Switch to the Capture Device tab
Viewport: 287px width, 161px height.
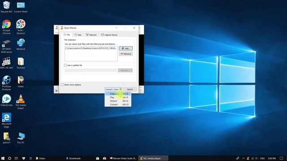click(x=109, y=35)
